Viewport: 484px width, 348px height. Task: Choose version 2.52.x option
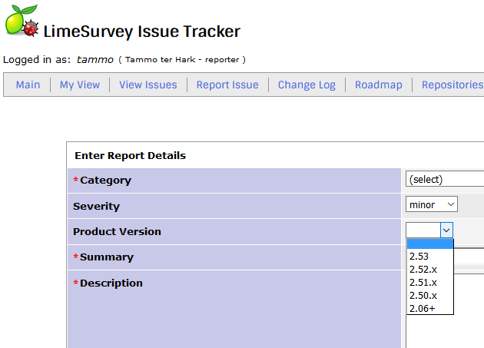click(423, 269)
